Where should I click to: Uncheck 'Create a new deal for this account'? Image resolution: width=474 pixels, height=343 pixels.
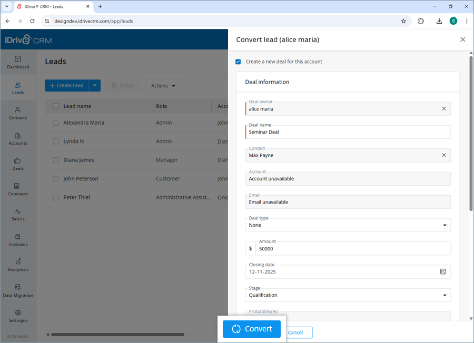pyautogui.click(x=238, y=62)
